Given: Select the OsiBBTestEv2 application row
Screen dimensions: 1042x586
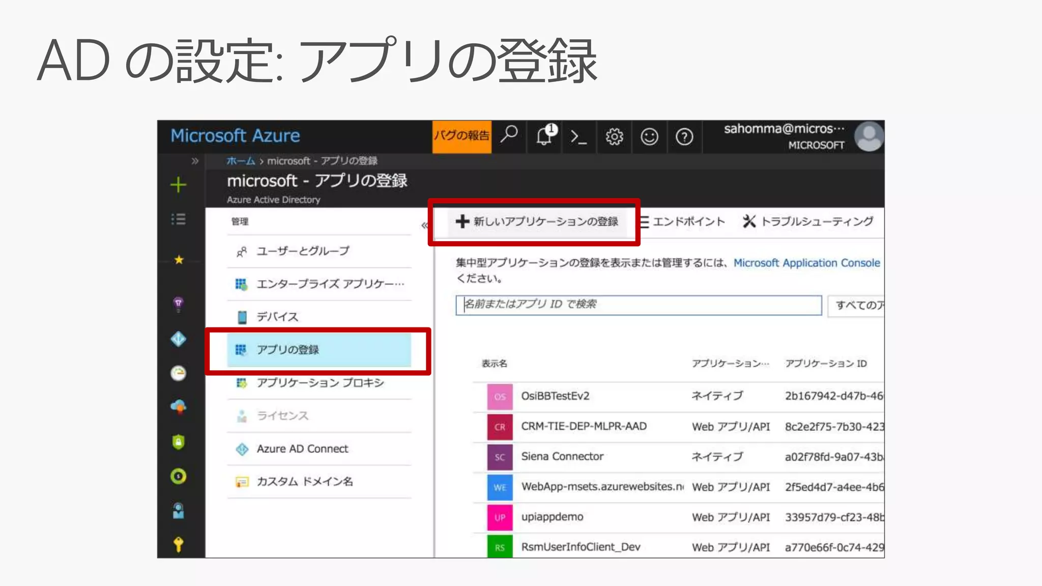Looking at the screenshot, I should click(555, 396).
